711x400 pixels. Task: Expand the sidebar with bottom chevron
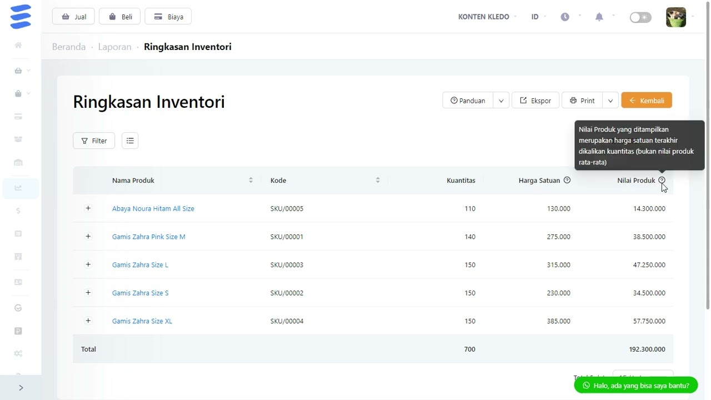pyautogui.click(x=21, y=388)
